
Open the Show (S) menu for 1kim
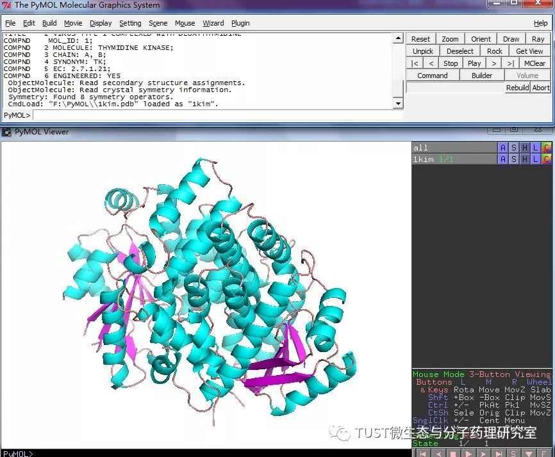pyautogui.click(x=514, y=159)
